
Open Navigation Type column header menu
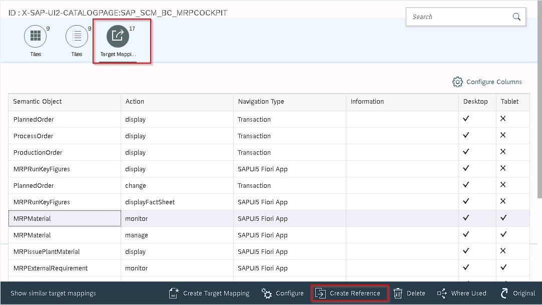[x=289, y=102]
